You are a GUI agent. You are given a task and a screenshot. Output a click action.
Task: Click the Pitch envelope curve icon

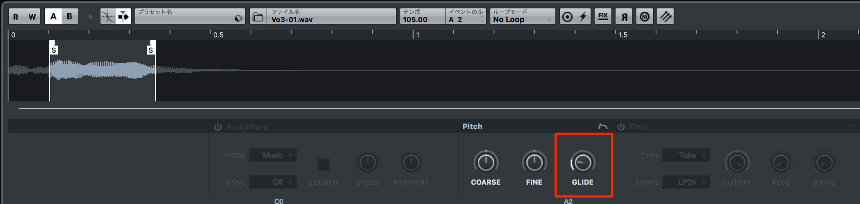603,126
